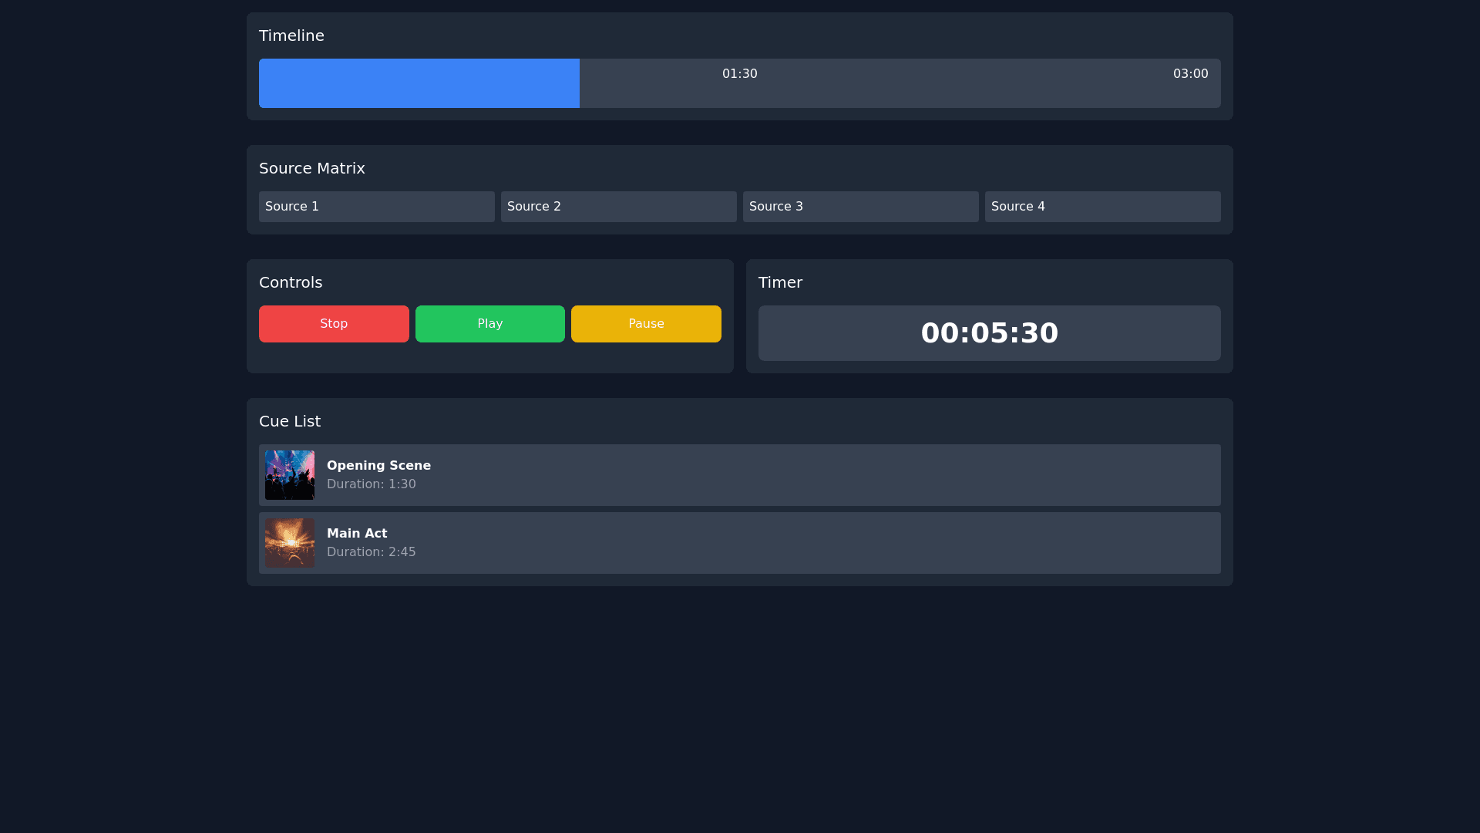
Task: Select Source 1 in the matrix
Action: (x=376, y=207)
